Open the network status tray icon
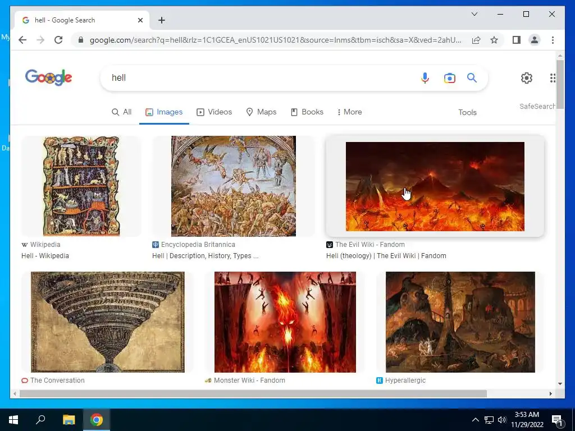575x431 pixels. pos(489,420)
